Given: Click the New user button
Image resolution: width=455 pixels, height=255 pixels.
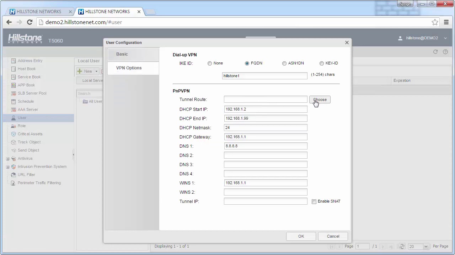Looking at the screenshot, I should pyautogui.click(x=85, y=71).
